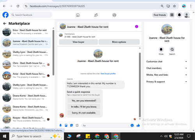The image size is (195, 140).
Task: Expand Customize chat section
Action: pyautogui.click(x=167, y=61)
